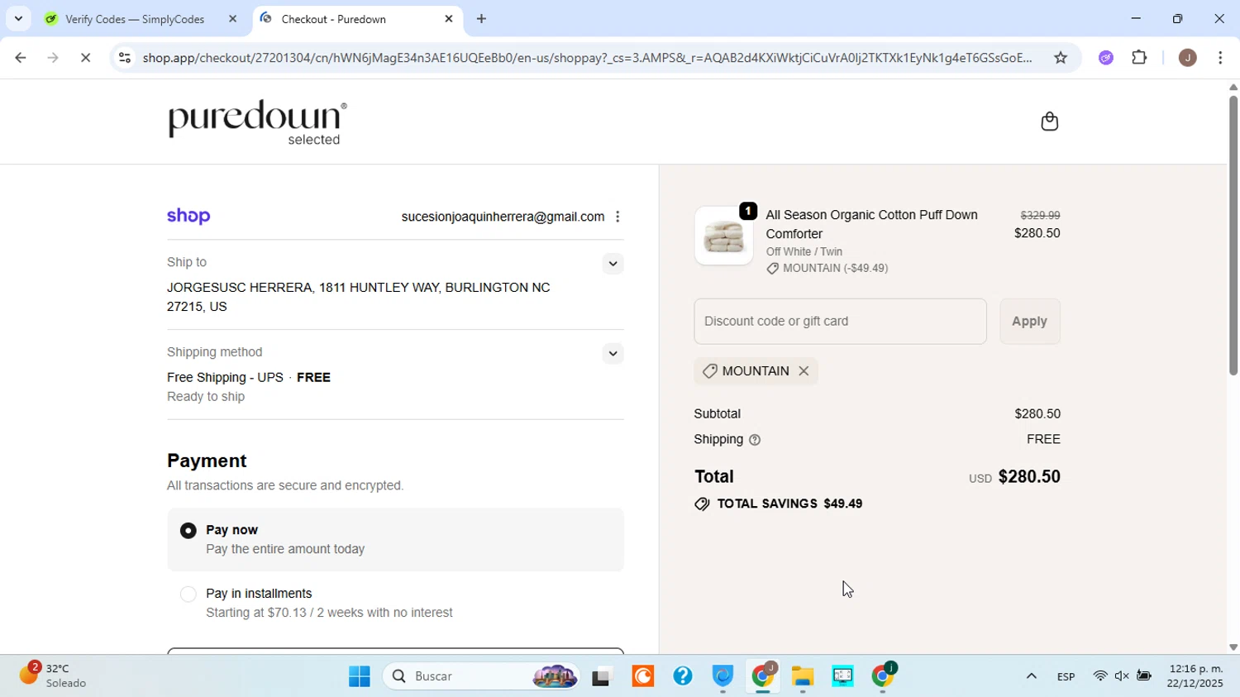Viewport: 1240px width, 697px height.
Task: Show hidden system tray icons
Action: (1031, 676)
